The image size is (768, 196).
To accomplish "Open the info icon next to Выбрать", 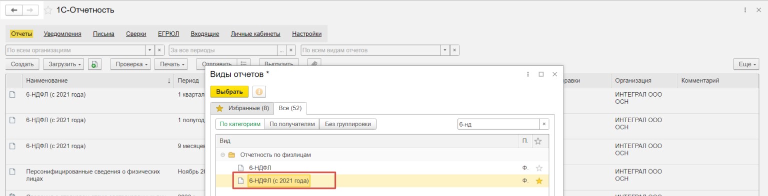I will pyautogui.click(x=259, y=92).
